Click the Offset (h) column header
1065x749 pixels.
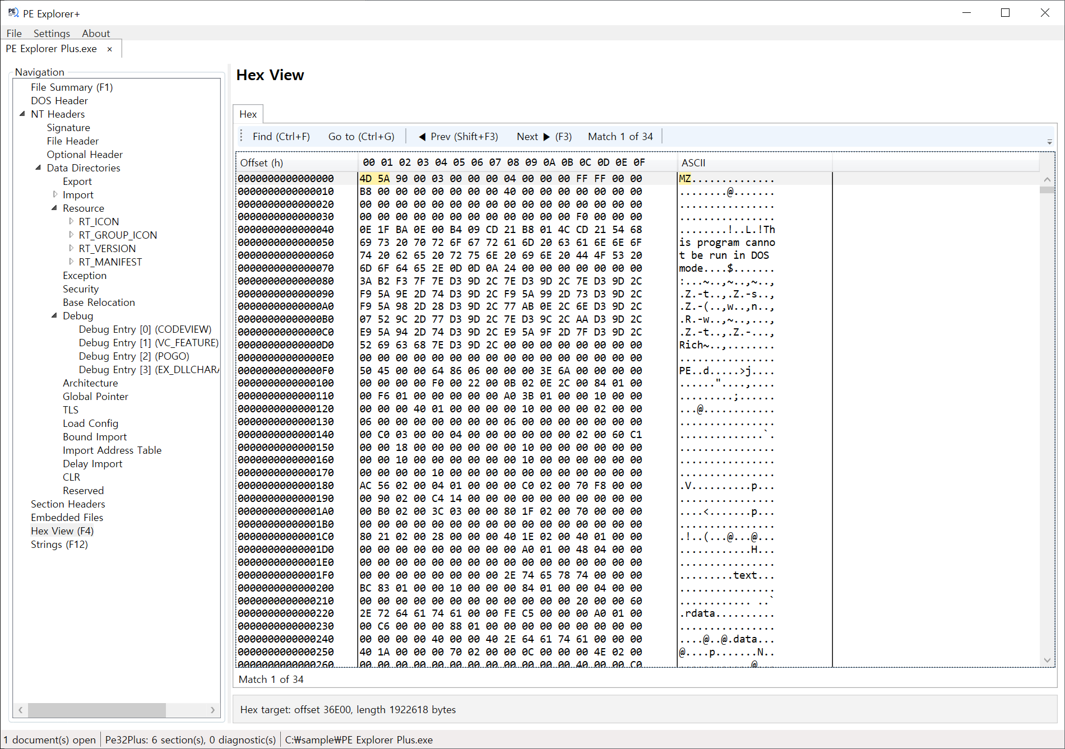coord(297,163)
